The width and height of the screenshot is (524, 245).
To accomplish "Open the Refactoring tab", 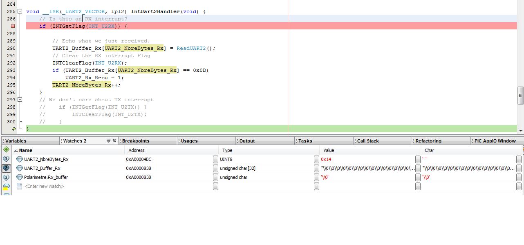I will pos(441,141).
